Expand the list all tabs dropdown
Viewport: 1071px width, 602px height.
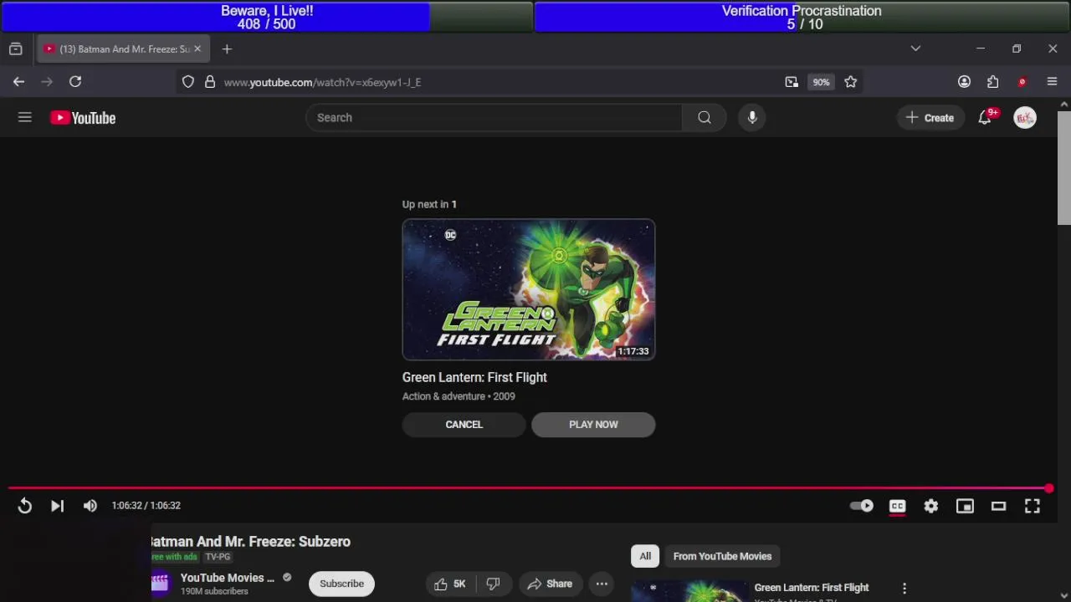[x=915, y=49]
